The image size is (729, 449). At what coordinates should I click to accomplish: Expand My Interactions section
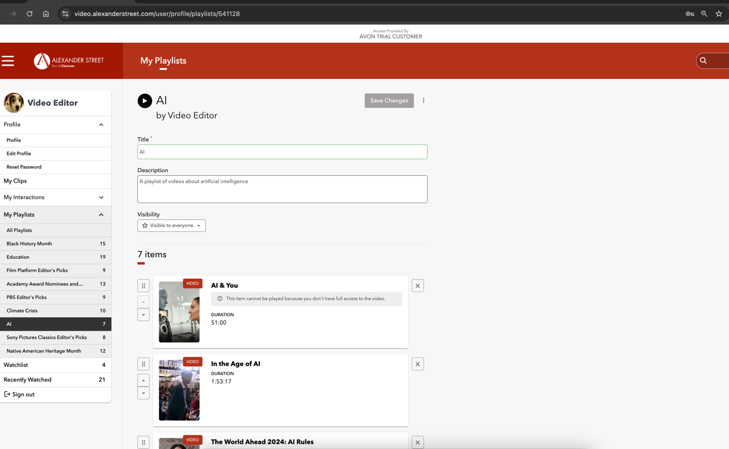[x=101, y=197]
